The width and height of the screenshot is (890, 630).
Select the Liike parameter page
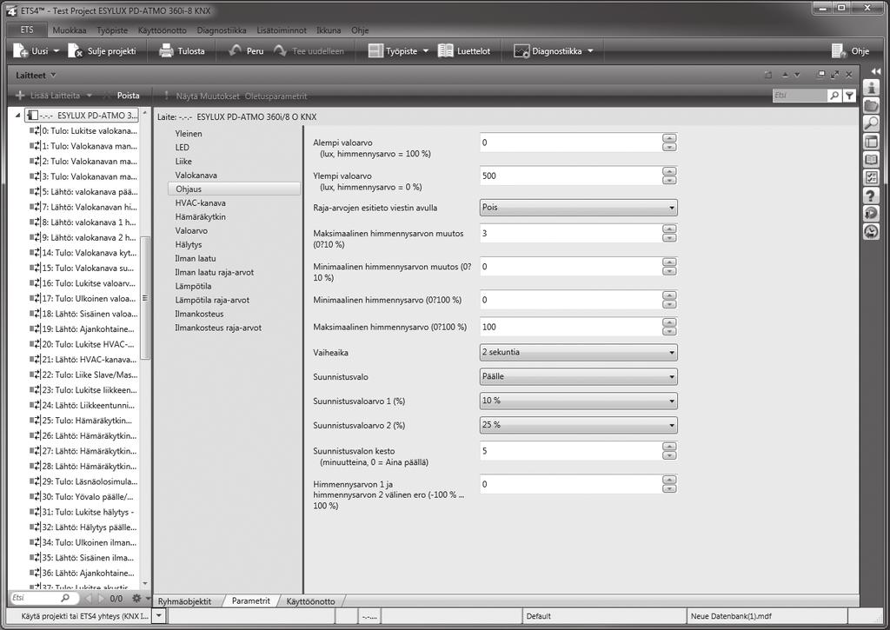point(183,161)
